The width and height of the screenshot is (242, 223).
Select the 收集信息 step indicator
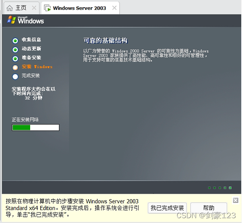[x=15, y=41]
